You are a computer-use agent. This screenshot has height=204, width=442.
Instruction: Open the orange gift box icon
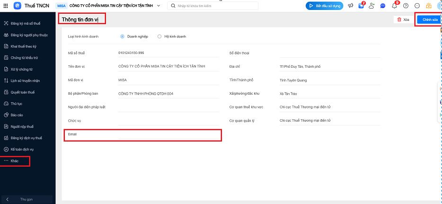coord(429,6)
